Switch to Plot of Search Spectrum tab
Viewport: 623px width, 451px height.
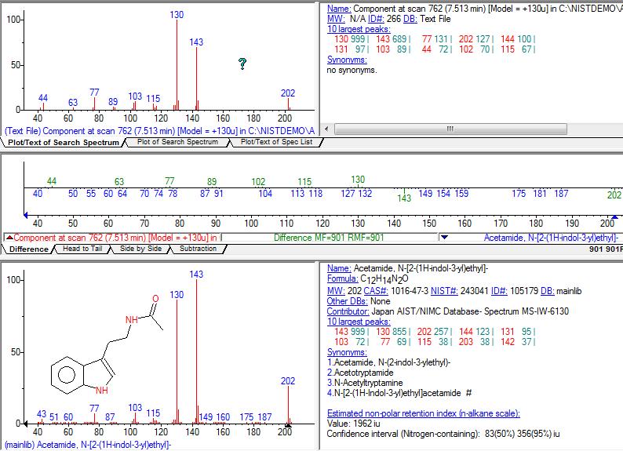point(177,142)
